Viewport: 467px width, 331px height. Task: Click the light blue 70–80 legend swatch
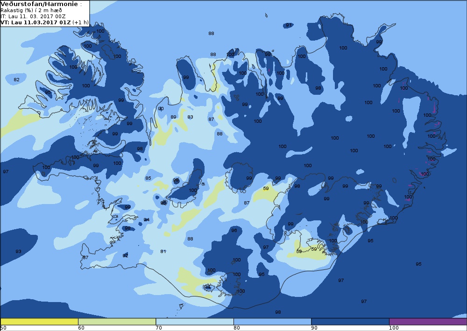[x=195, y=322]
